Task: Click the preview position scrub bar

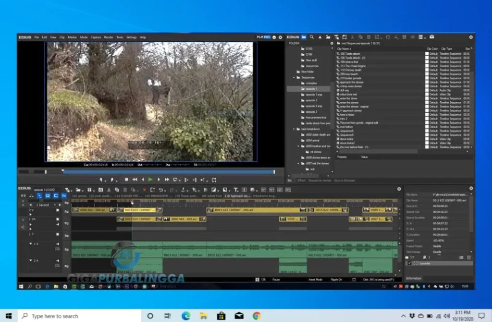Action: coord(168,171)
